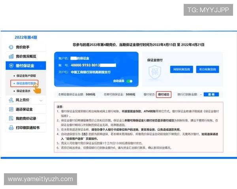237x189 pixels.
Task: Select the 缴付保证金 menu item
Action: (26, 66)
